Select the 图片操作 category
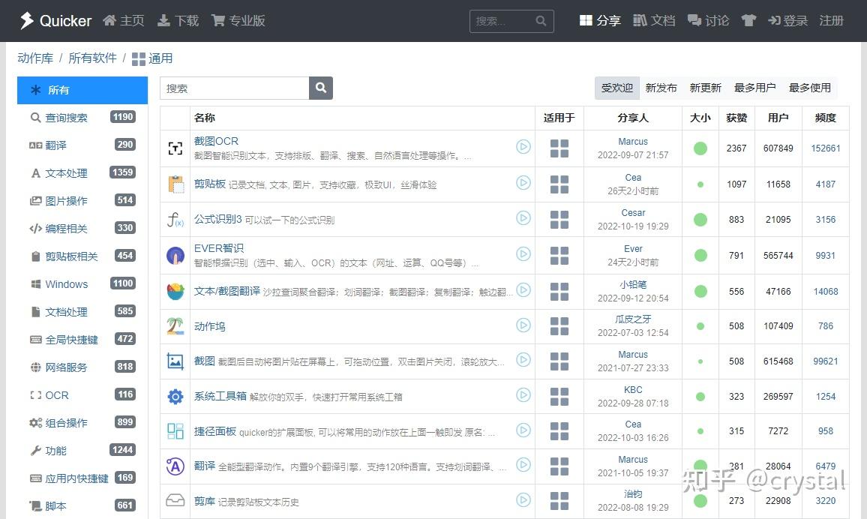 pos(82,201)
